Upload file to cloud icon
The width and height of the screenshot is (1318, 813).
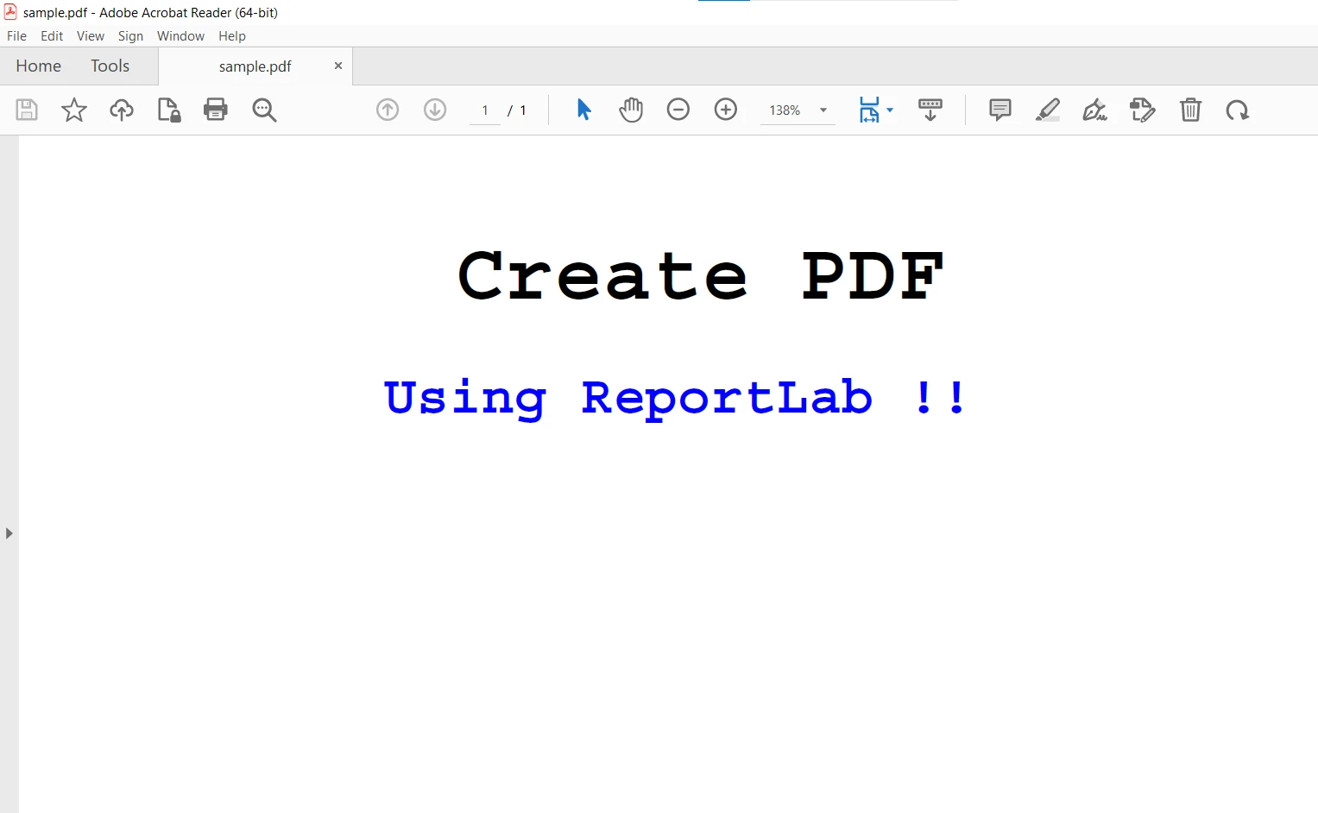click(x=122, y=110)
